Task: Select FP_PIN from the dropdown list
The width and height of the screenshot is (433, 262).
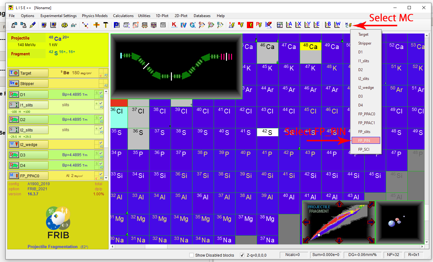Action: [x=366, y=140]
